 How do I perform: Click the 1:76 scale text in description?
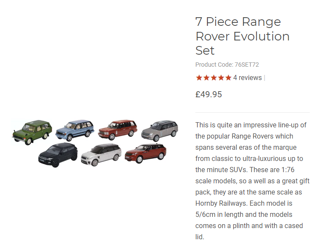(x=288, y=170)
